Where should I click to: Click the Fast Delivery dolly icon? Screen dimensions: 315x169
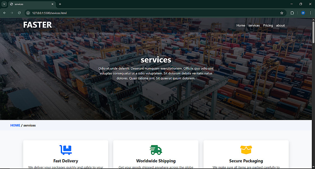tap(66, 150)
